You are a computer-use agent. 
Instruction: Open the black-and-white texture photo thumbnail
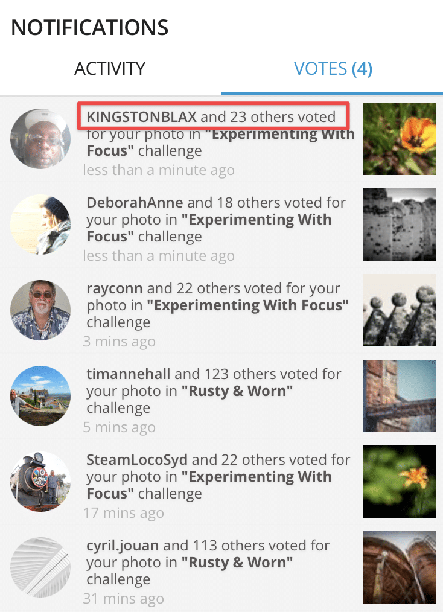399,225
